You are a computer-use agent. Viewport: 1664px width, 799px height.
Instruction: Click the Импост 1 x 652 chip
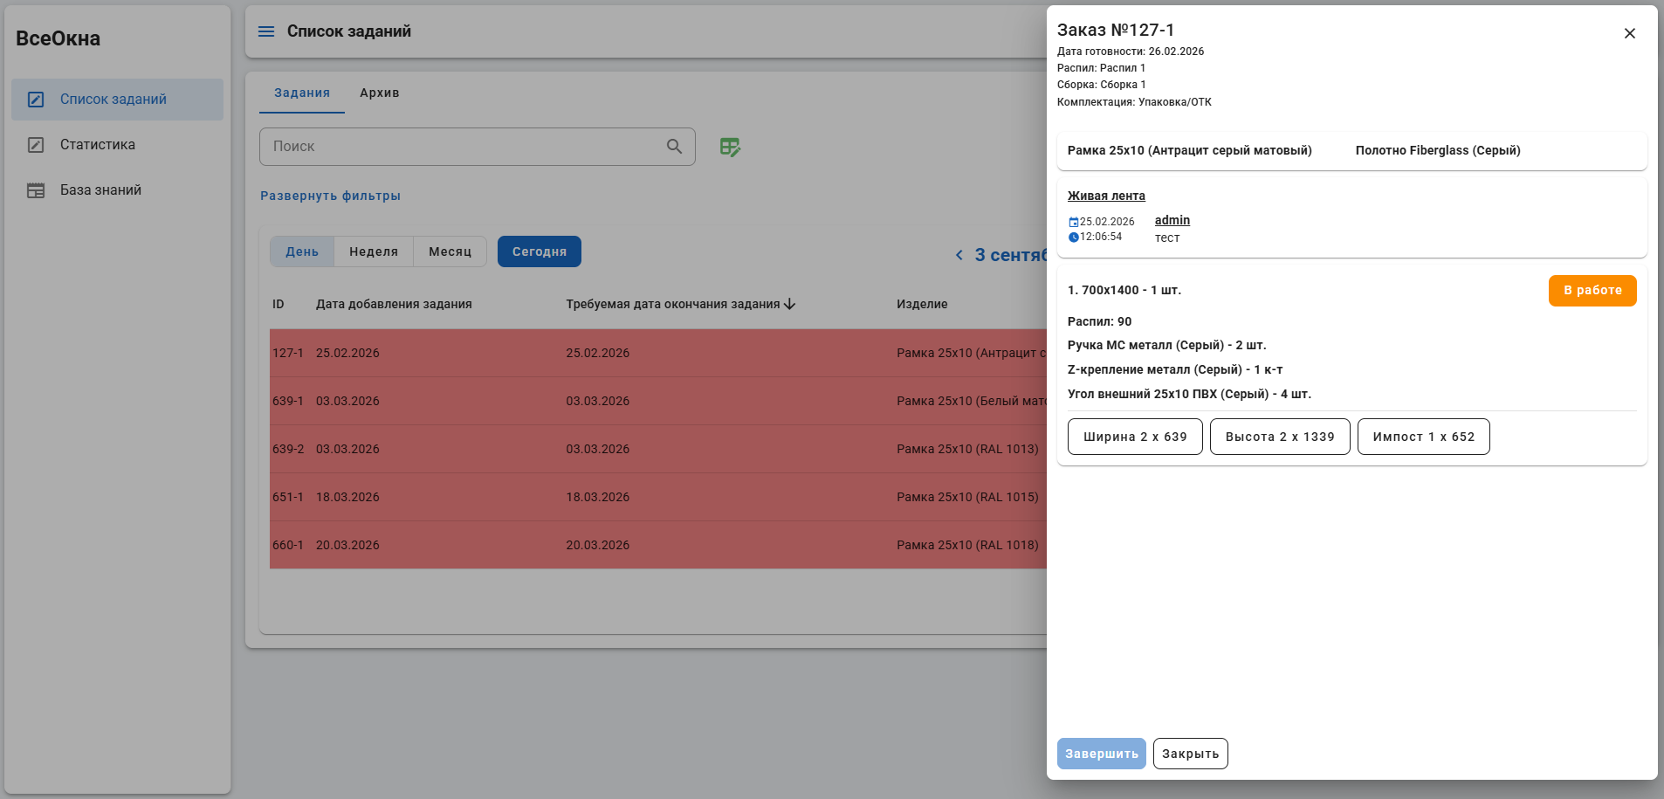(1424, 437)
